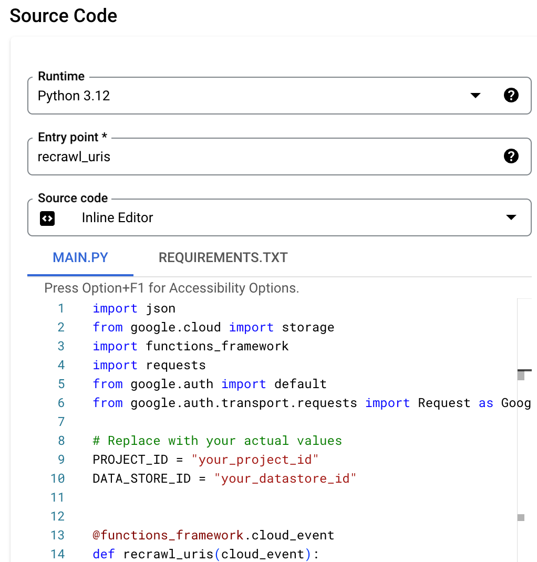Open help for the Entry point field
The height and width of the screenshot is (562, 537).
pos(511,157)
